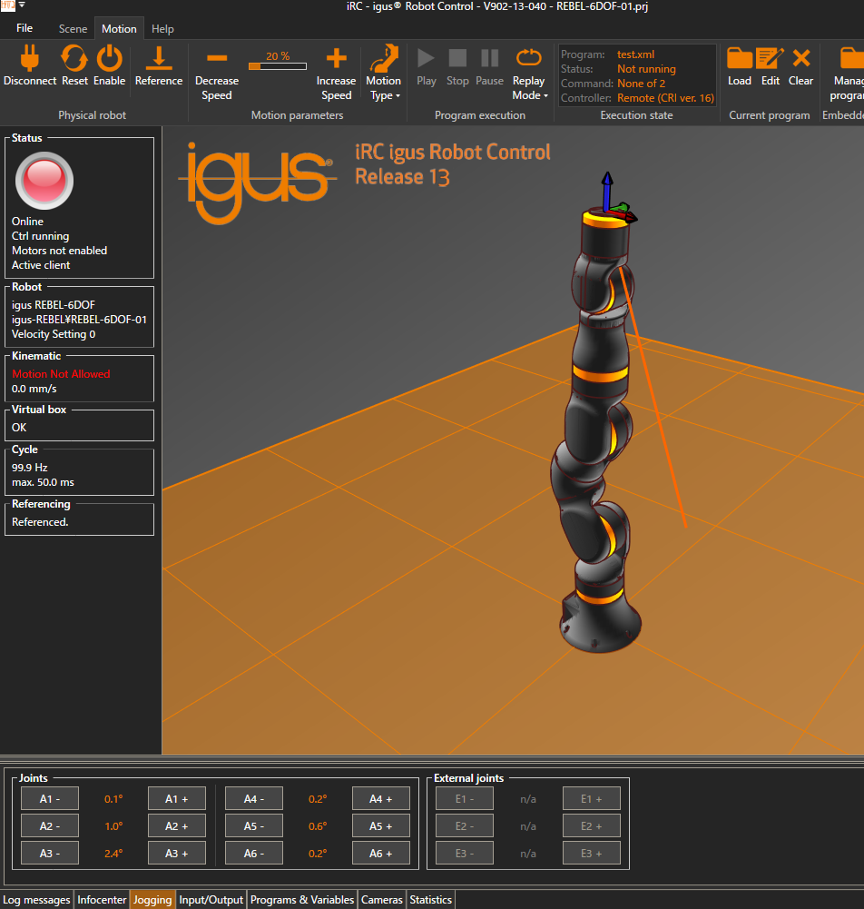This screenshot has height=909, width=864.
Task: Click the Disconnect plug icon
Action: [x=29, y=60]
